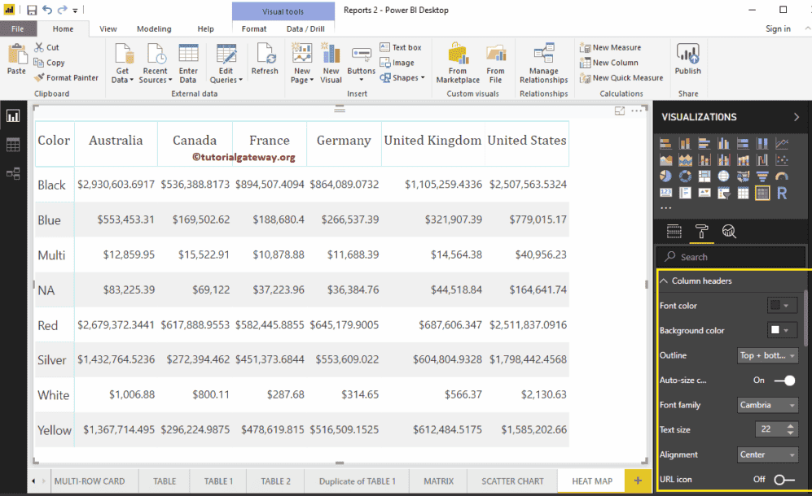Open the SCATTER CHART page tab

coord(511,481)
